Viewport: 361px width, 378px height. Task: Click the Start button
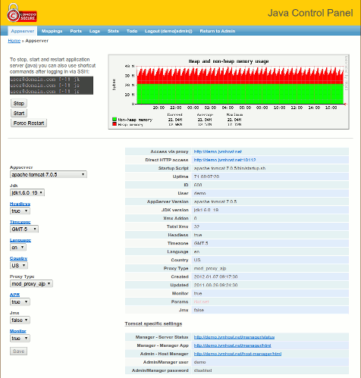click(19, 113)
